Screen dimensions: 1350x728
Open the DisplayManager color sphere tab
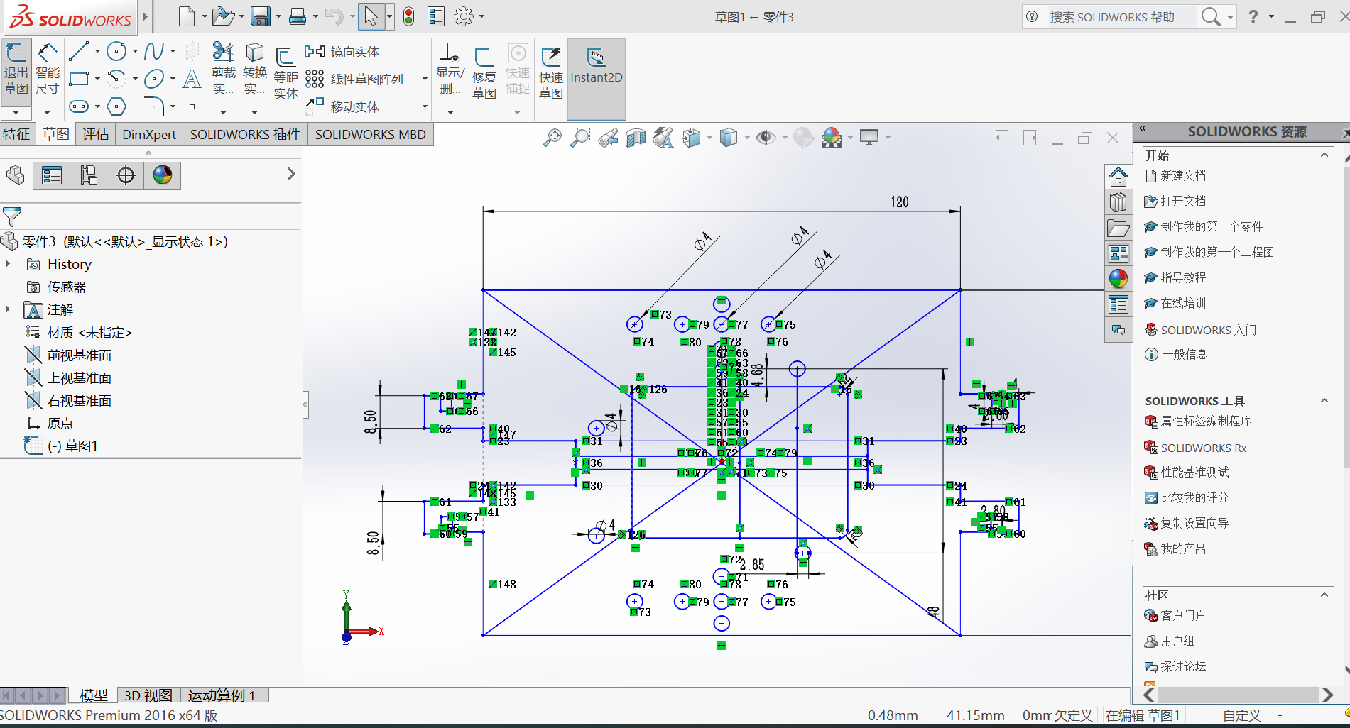click(163, 175)
